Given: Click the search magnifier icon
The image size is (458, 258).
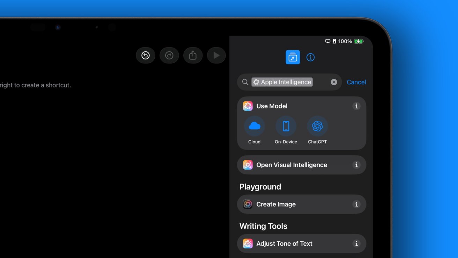Looking at the screenshot, I should click(245, 82).
